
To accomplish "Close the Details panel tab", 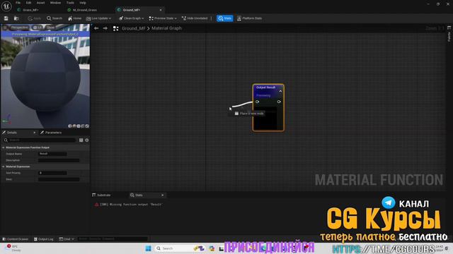I will tap(35, 133).
